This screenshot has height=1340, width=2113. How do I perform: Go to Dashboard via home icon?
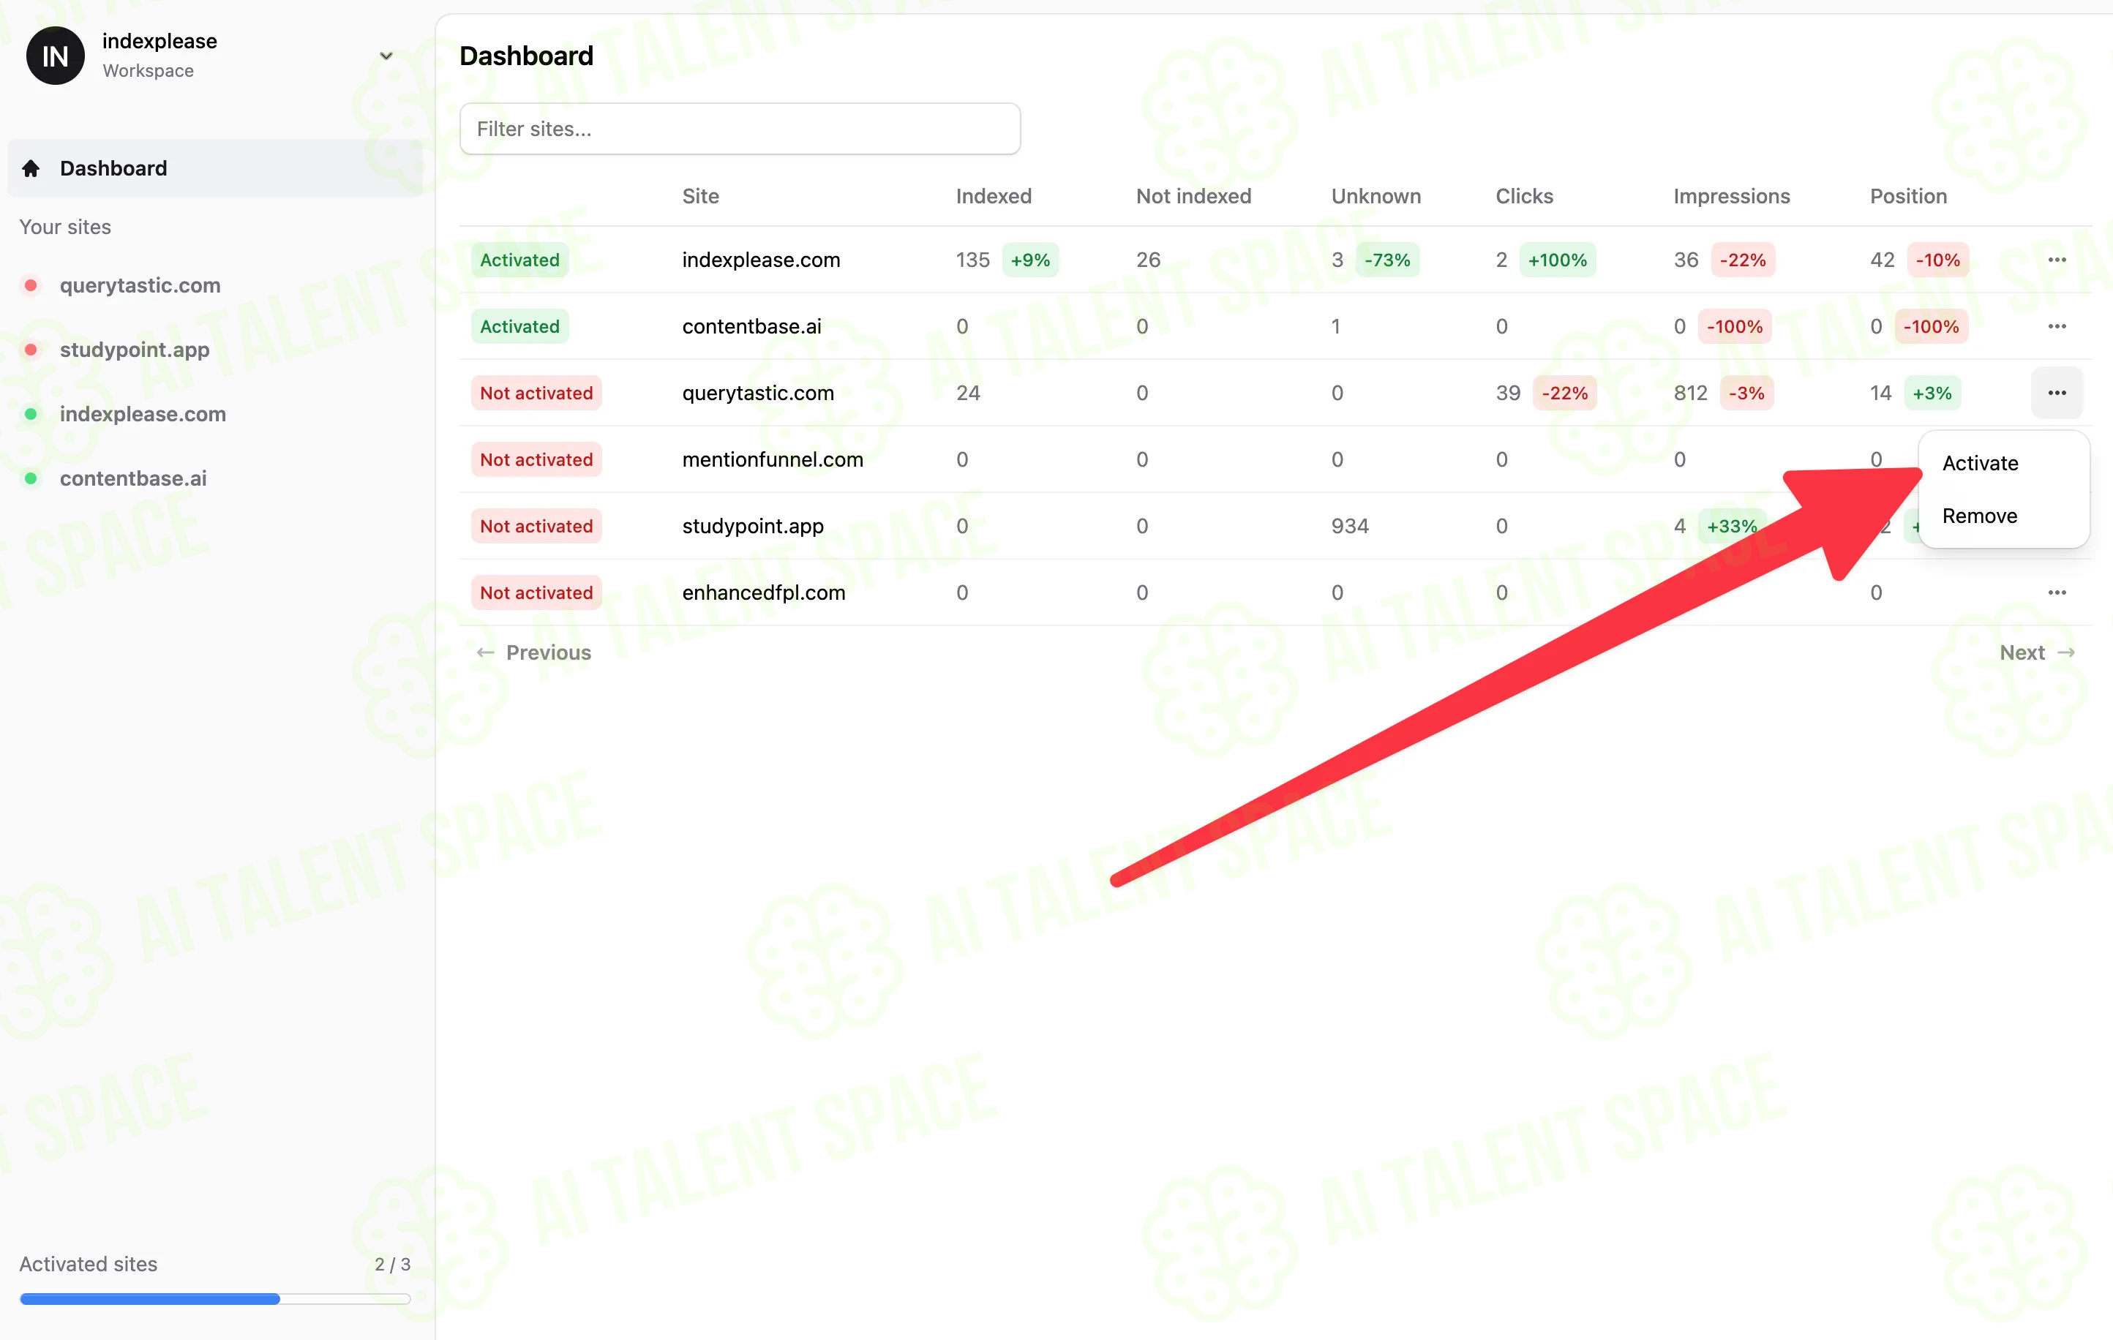point(31,168)
